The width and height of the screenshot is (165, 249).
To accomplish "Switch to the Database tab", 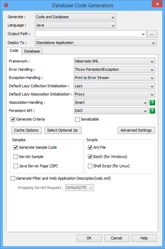I will 32,51.
